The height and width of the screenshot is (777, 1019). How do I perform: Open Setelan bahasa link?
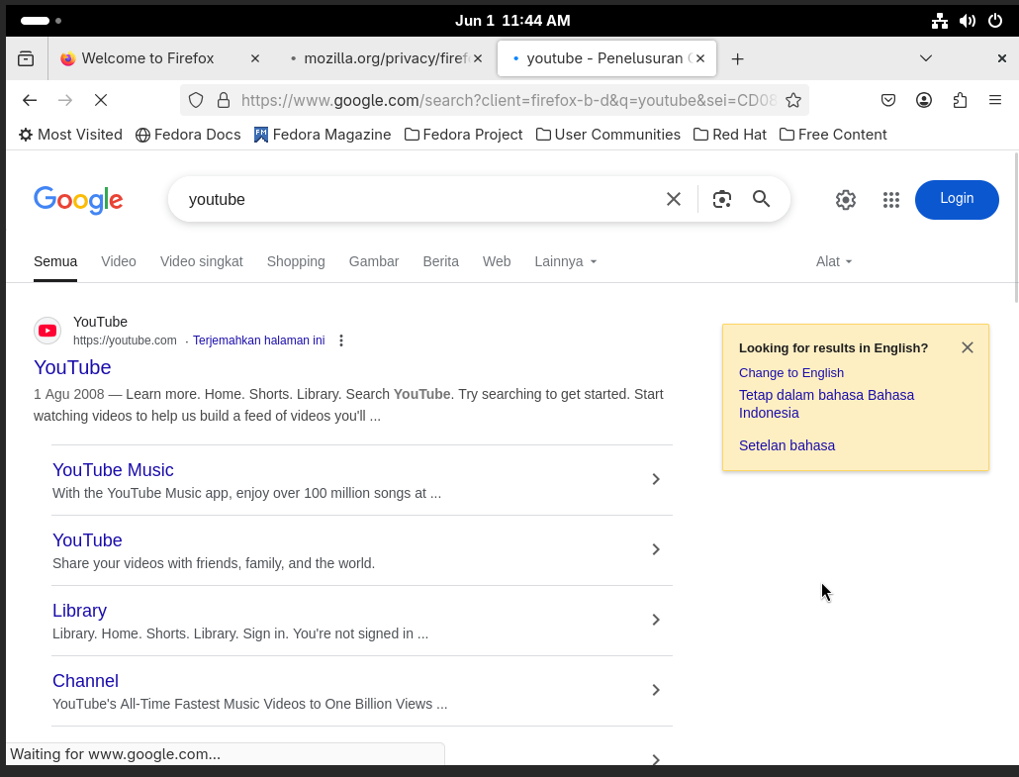pos(787,445)
